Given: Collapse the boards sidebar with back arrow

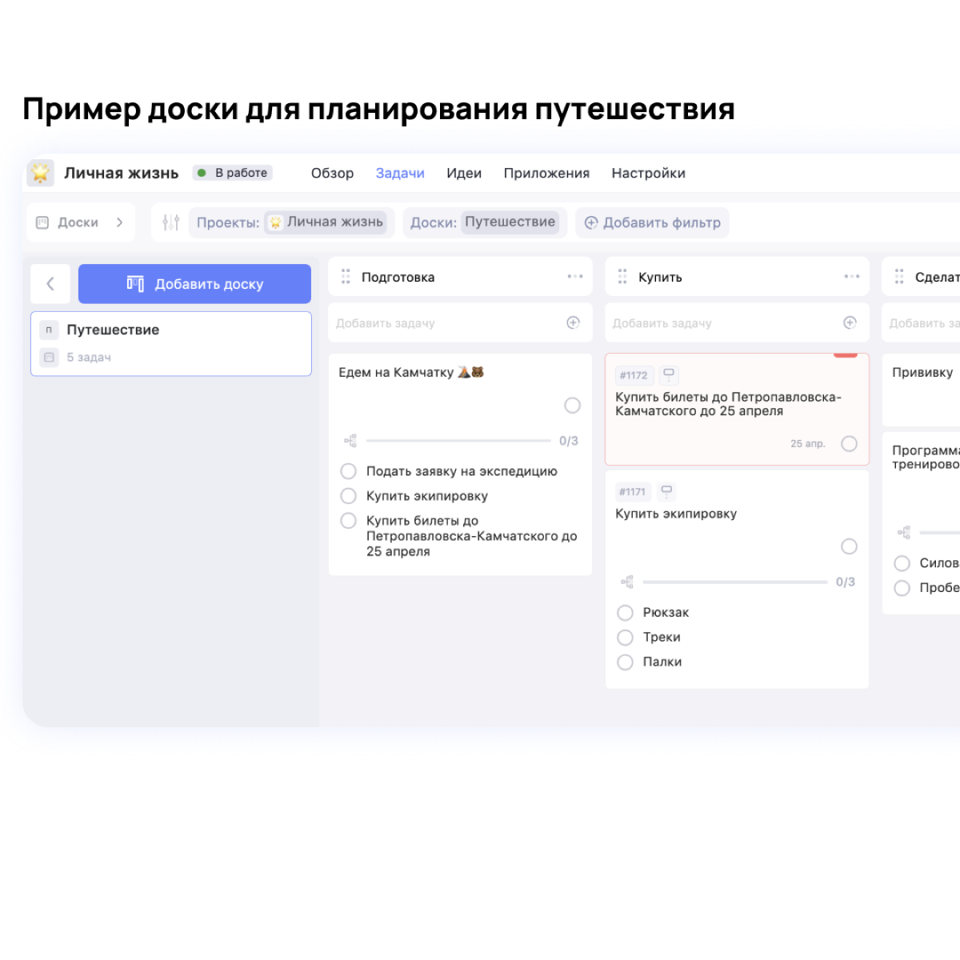Looking at the screenshot, I should [50, 284].
